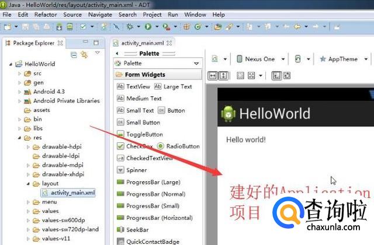The width and height of the screenshot is (374, 245).
Task: Click the New Java Class icon
Action: pyautogui.click(x=198, y=27)
